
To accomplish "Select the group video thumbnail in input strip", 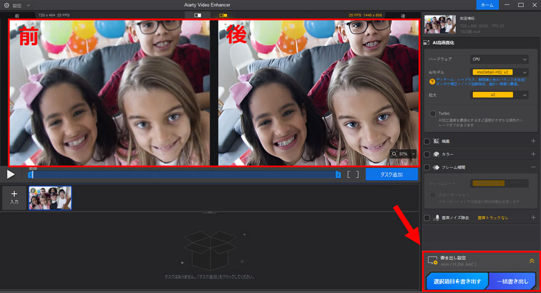I will pyautogui.click(x=50, y=197).
